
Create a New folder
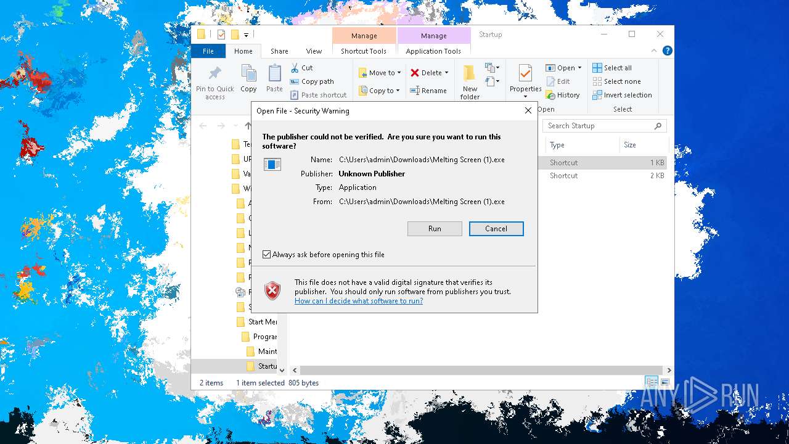pos(470,82)
